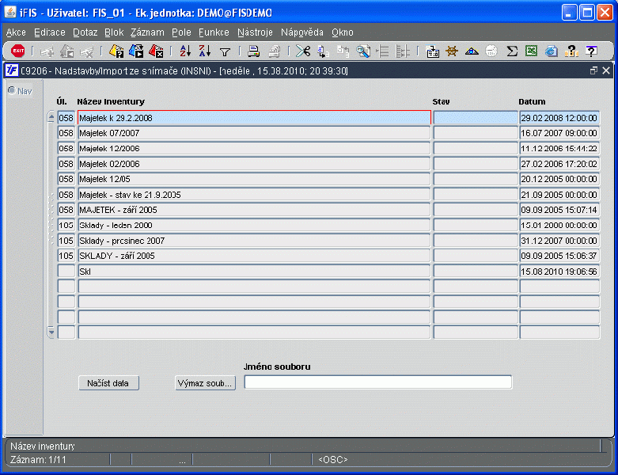
Task: Click the scissors icon
Action: coord(303,51)
